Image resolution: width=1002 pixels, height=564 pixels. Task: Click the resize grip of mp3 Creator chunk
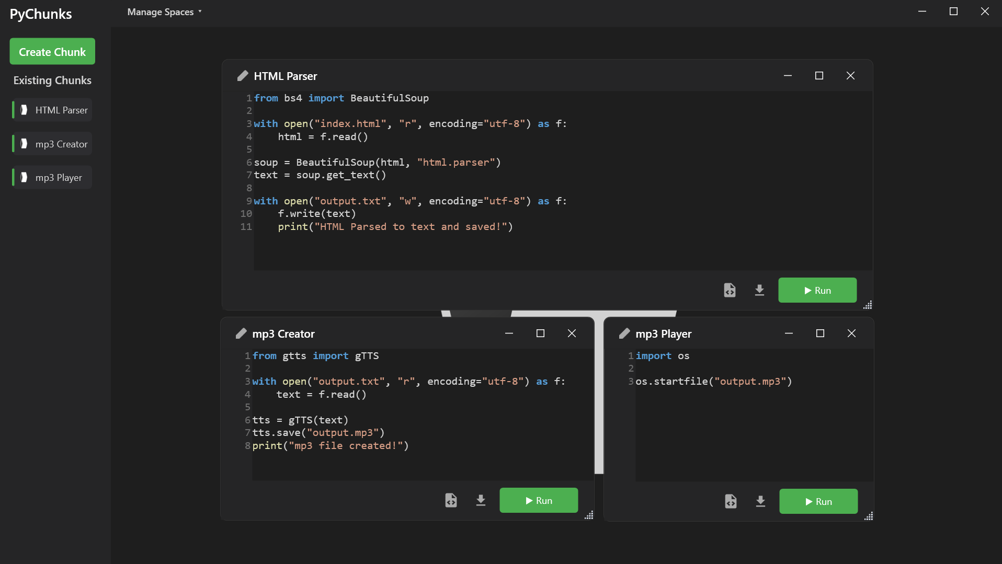pos(589,515)
